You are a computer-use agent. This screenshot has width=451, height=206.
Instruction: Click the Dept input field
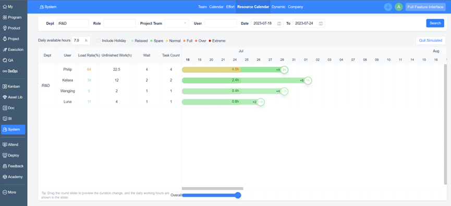click(x=72, y=23)
